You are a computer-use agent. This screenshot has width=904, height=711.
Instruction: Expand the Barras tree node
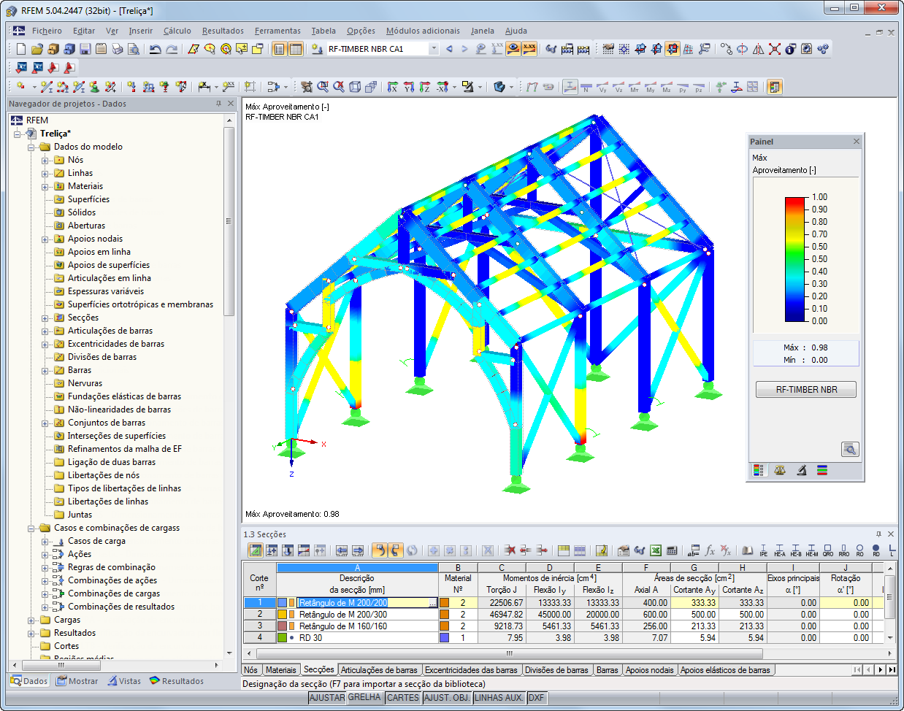(x=45, y=370)
